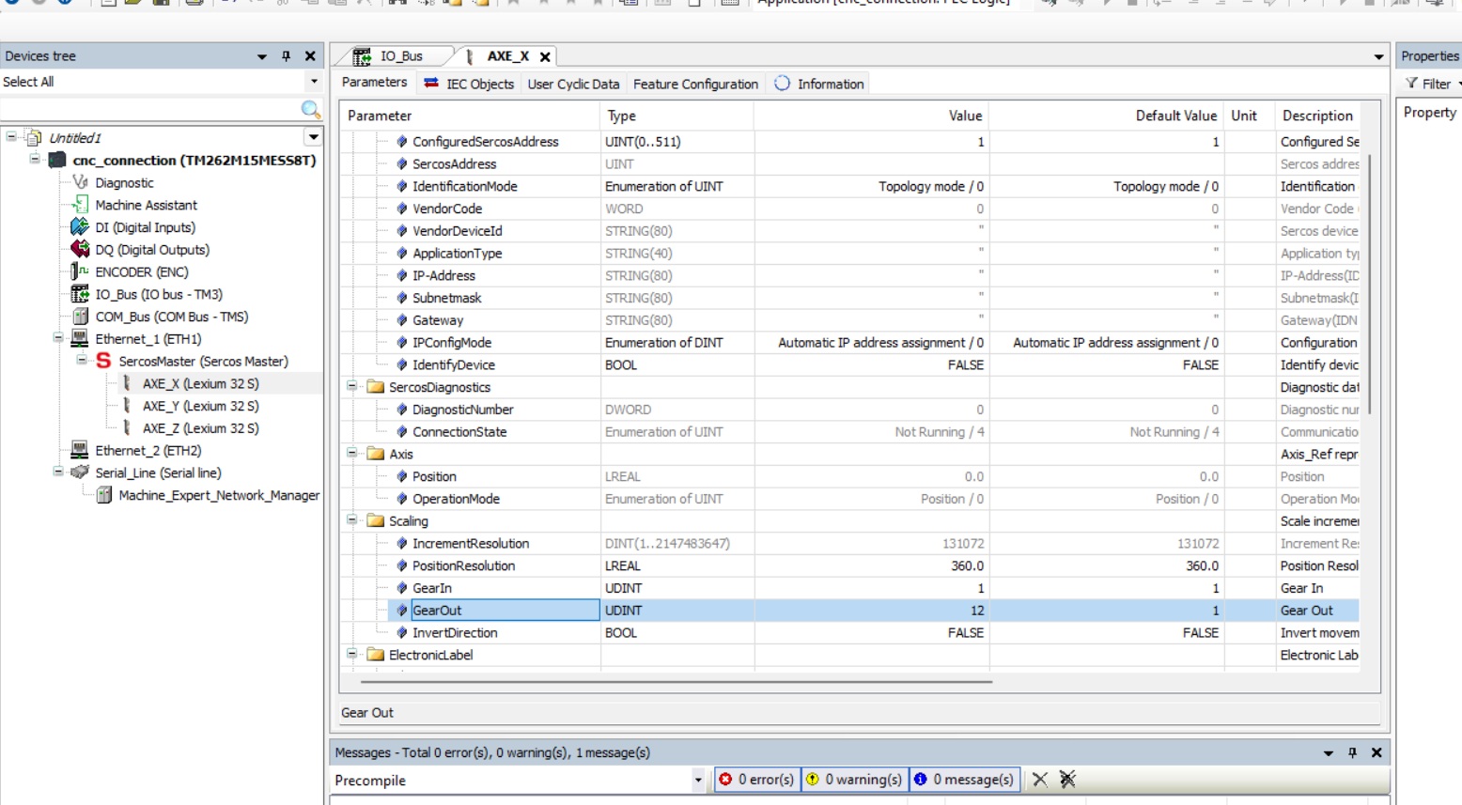
Task: Click the Sercos Master red S icon
Action: (x=103, y=362)
